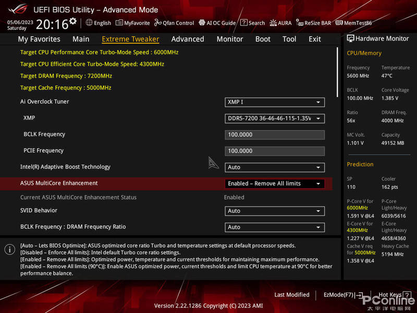Click the settings gear icon beside the clock

tap(73, 21)
